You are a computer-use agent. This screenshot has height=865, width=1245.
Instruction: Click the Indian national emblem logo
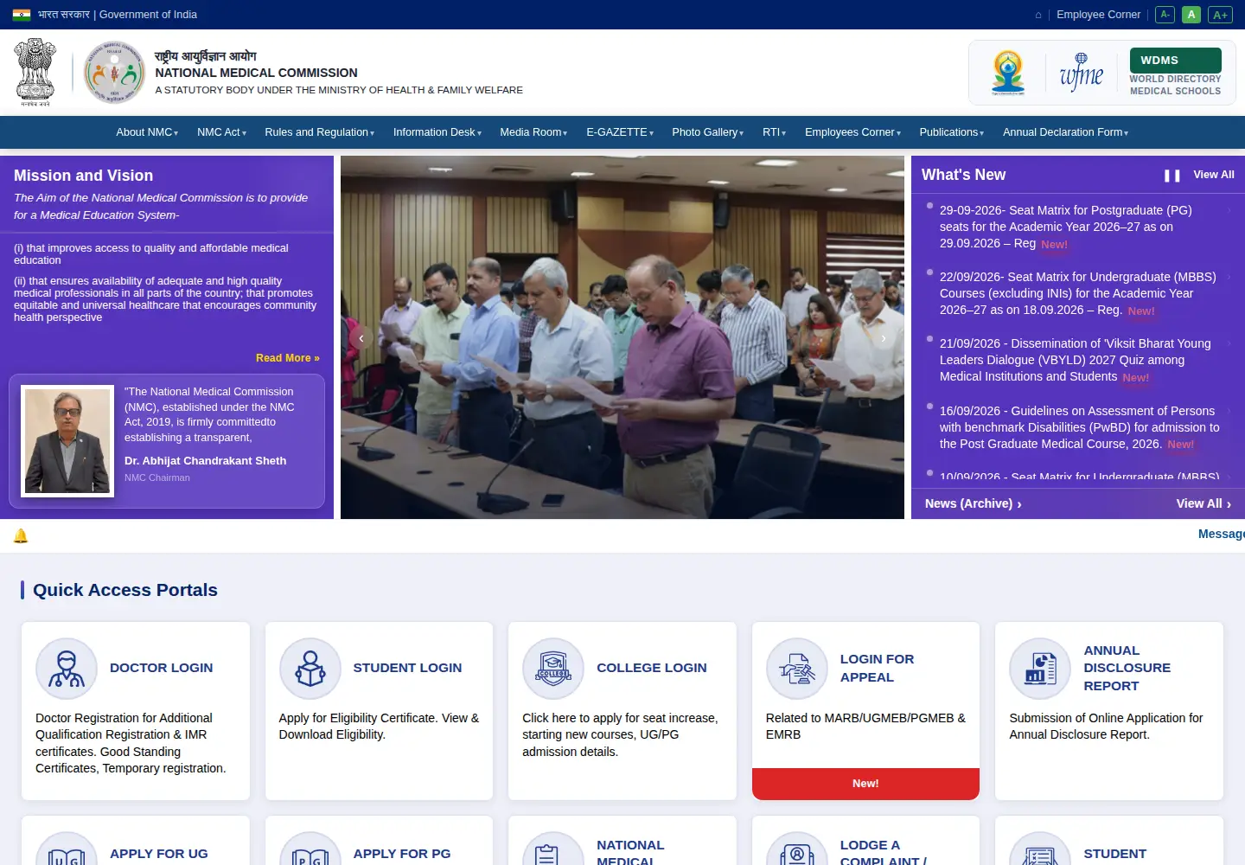[x=35, y=72]
